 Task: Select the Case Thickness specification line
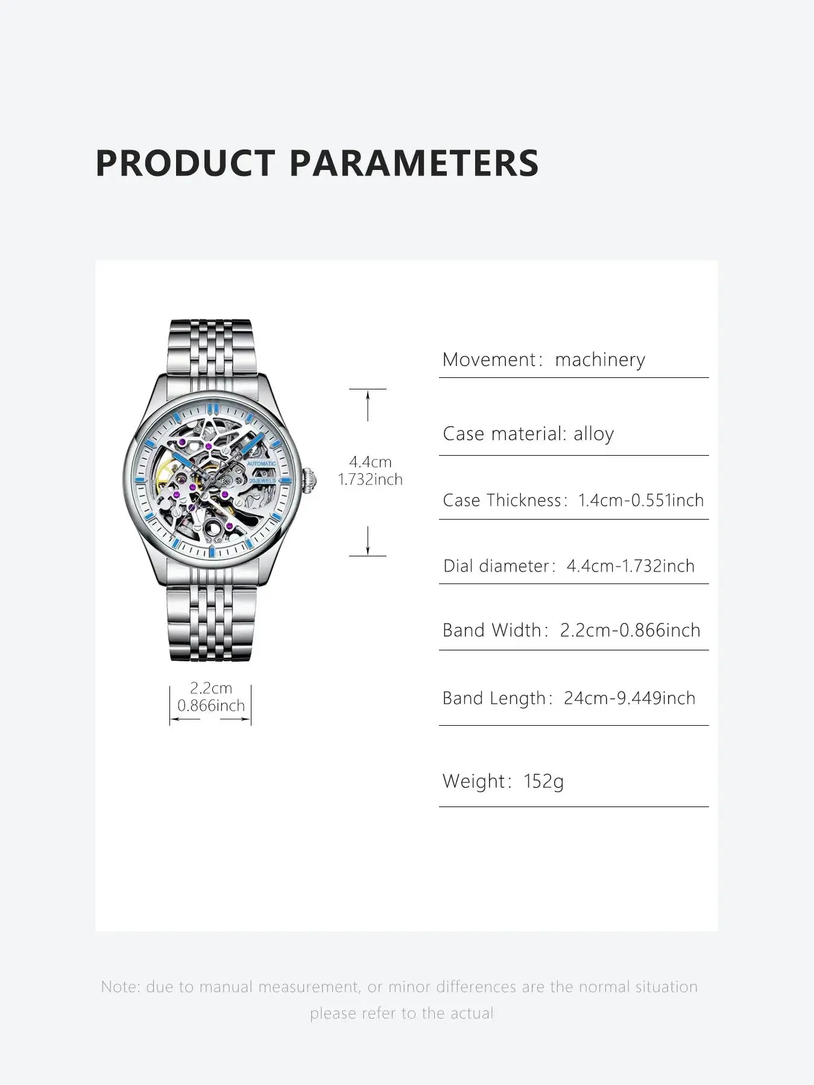pyautogui.click(x=573, y=500)
